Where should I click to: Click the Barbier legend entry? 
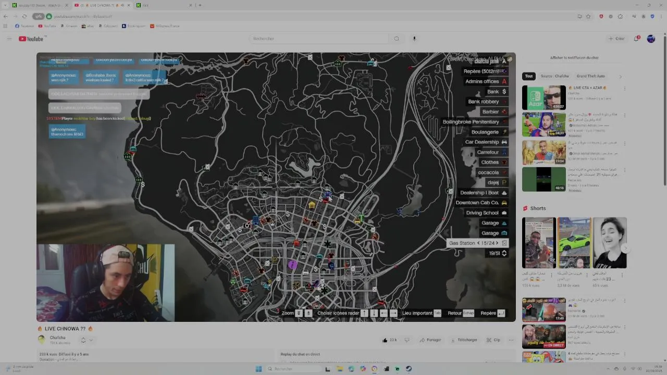click(x=494, y=111)
